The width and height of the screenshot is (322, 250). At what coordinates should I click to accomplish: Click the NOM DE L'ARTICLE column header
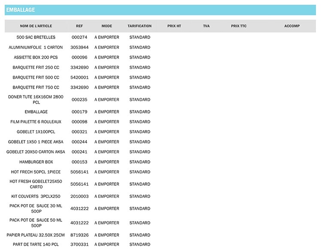[x=36, y=26]
